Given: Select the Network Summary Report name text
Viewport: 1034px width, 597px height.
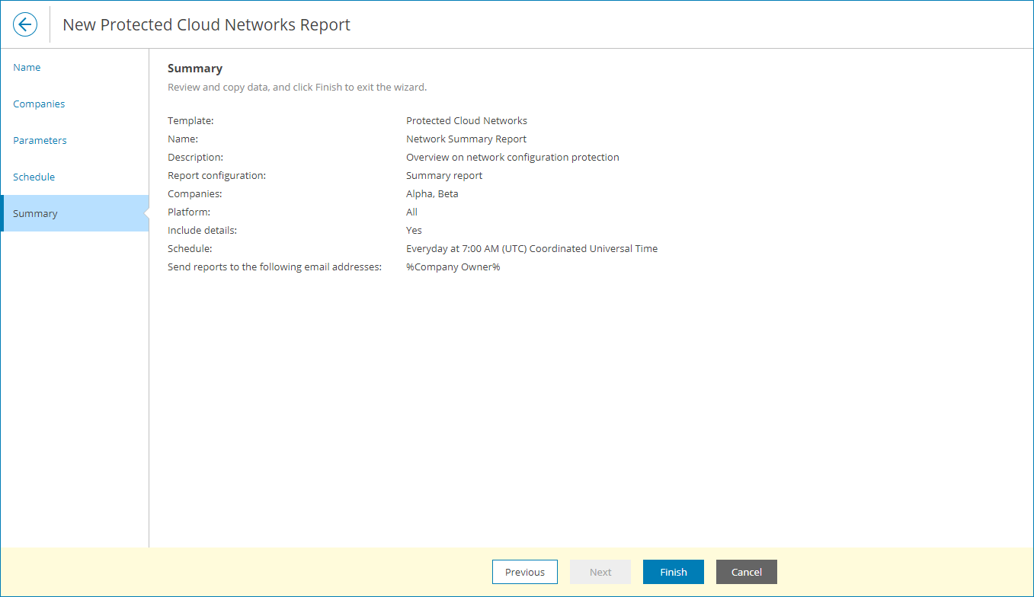Looking at the screenshot, I should (466, 139).
